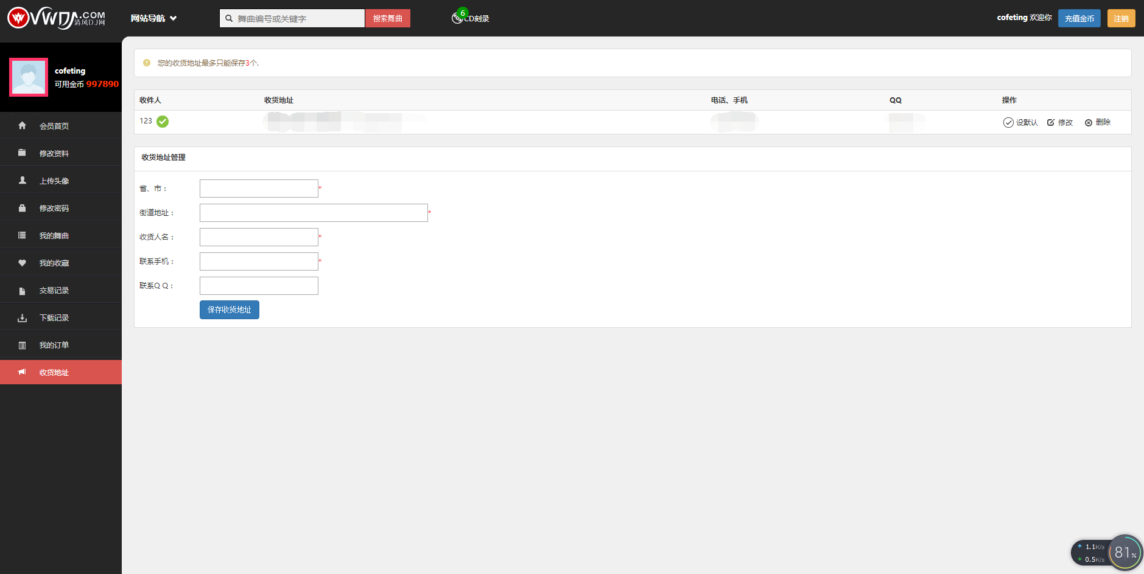The width and height of the screenshot is (1144, 574).
Task: Click the 997890 gold balance
Action: tap(102, 84)
